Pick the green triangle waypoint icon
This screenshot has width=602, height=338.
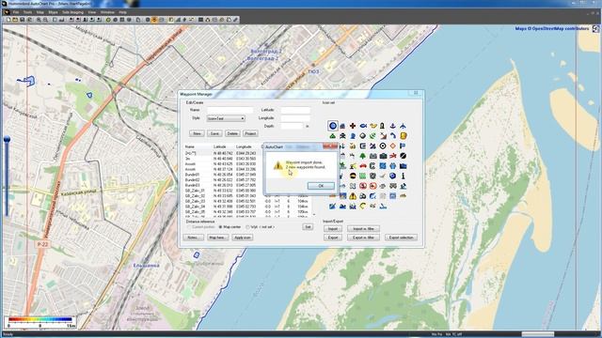(332, 135)
